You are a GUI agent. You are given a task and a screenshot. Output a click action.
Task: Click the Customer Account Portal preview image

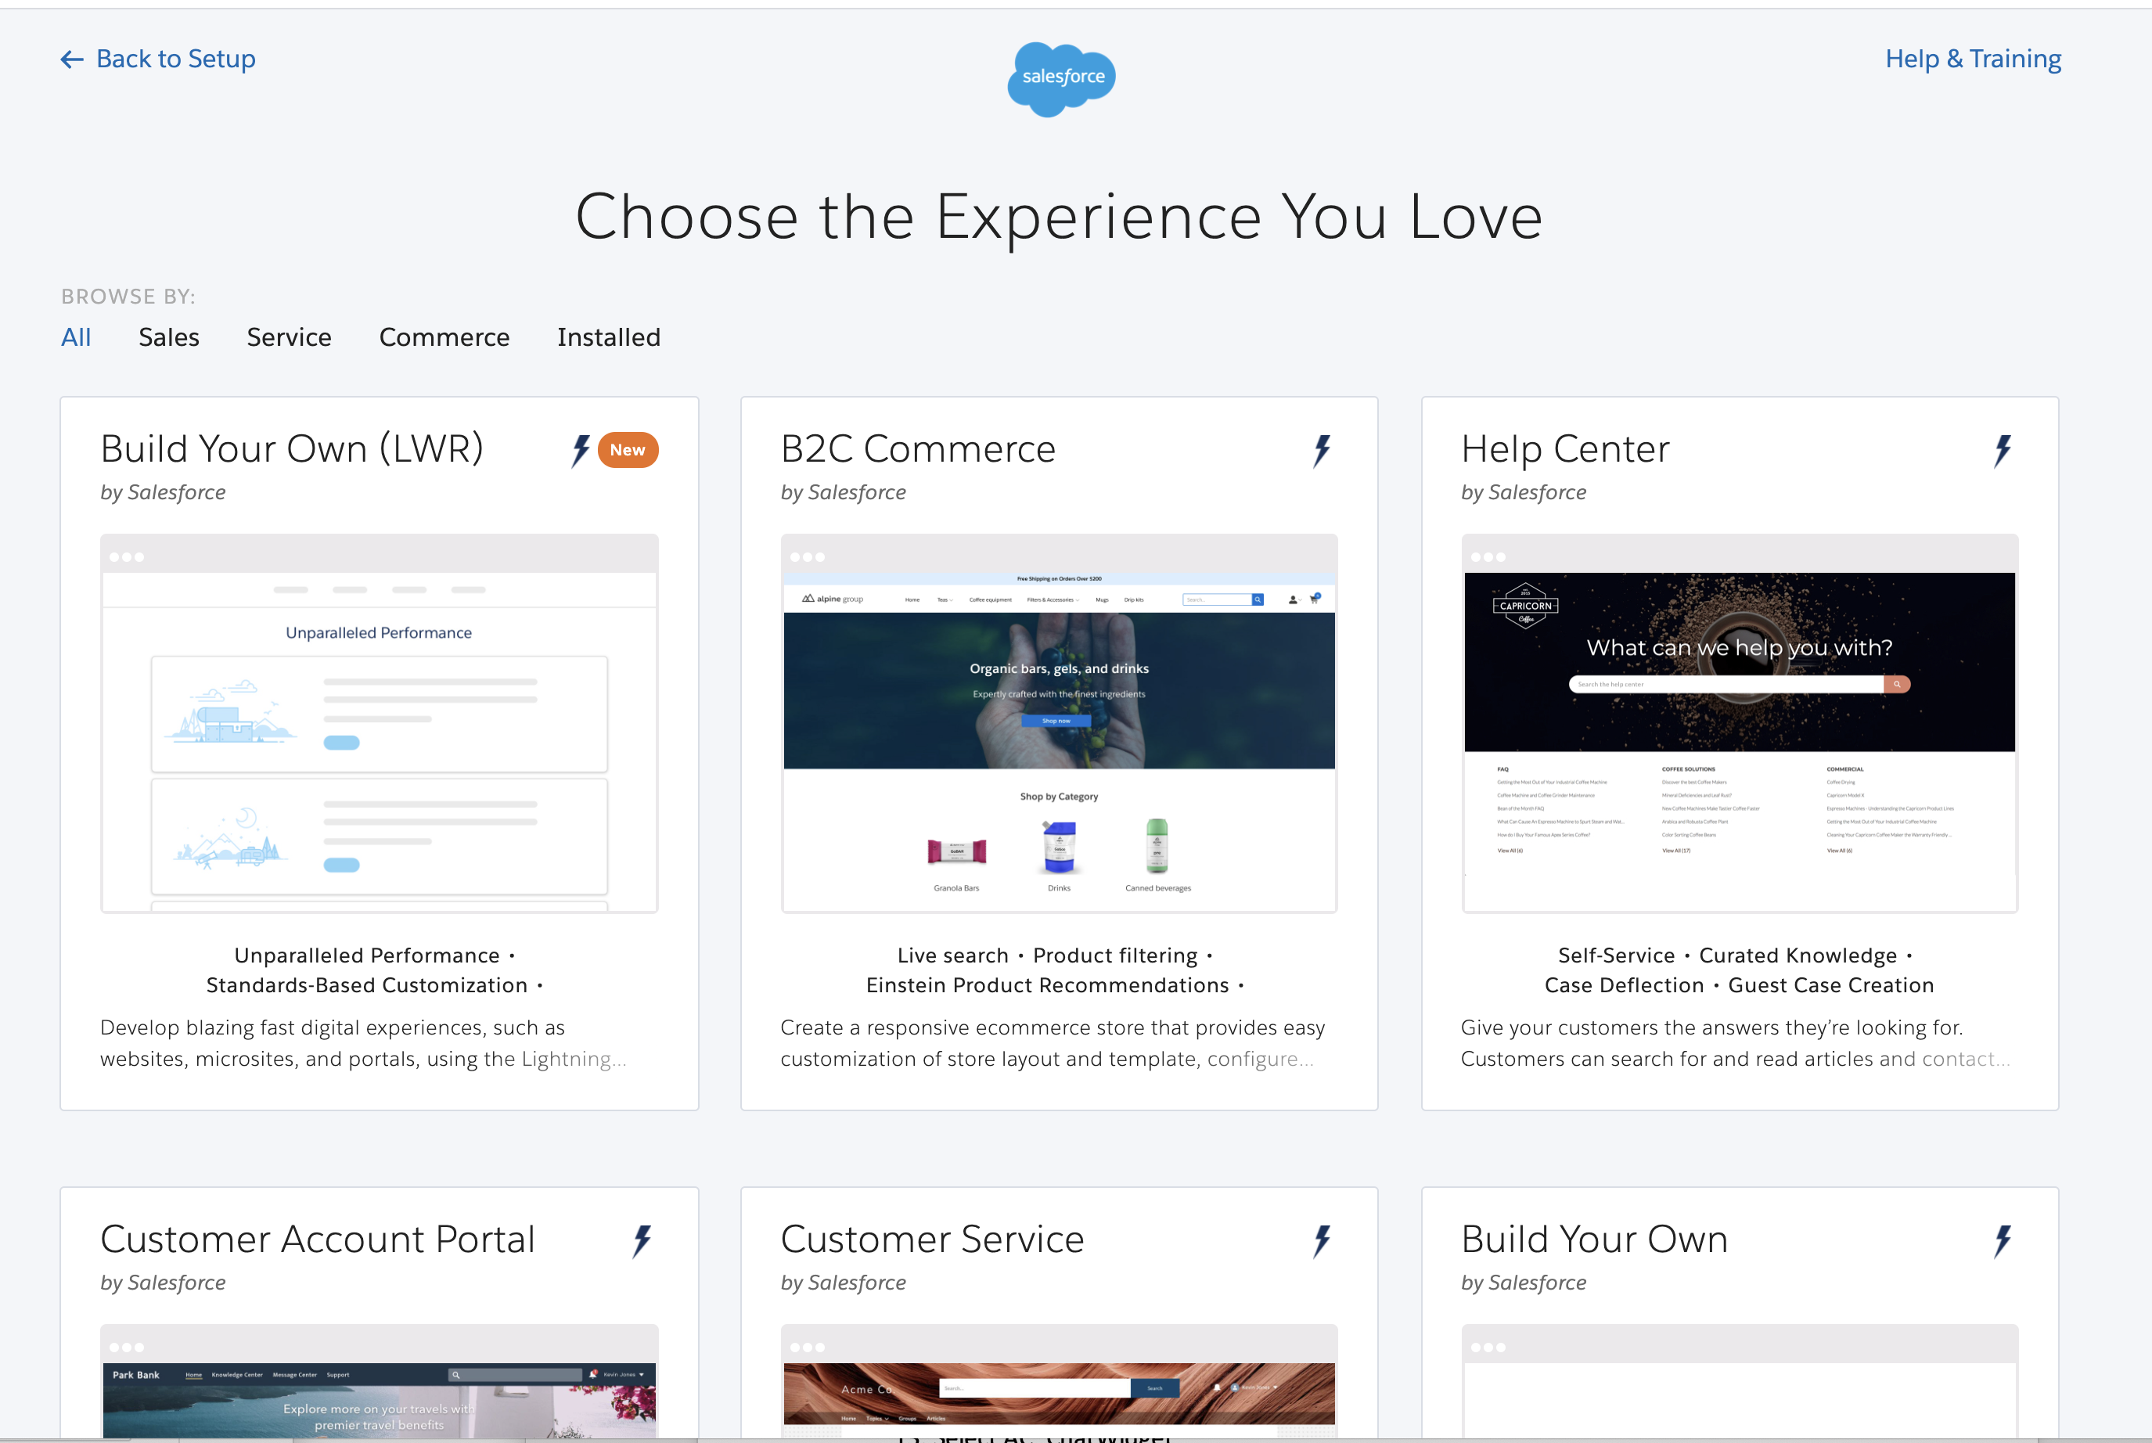click(x=379, y=1381)
